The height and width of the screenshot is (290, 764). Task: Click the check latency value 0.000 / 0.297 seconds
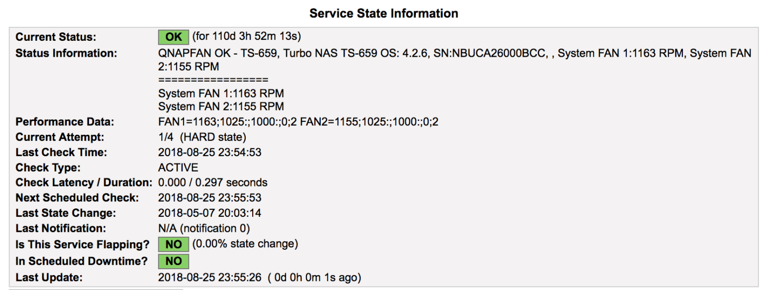tap(213, 183)
